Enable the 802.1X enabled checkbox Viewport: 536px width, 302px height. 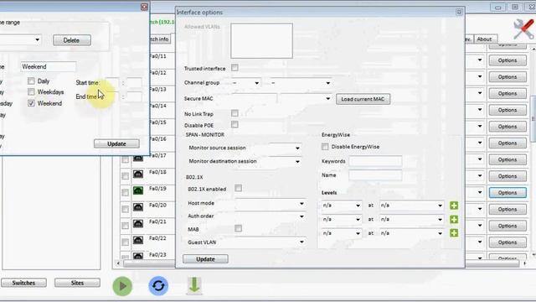tap(238, 188)
